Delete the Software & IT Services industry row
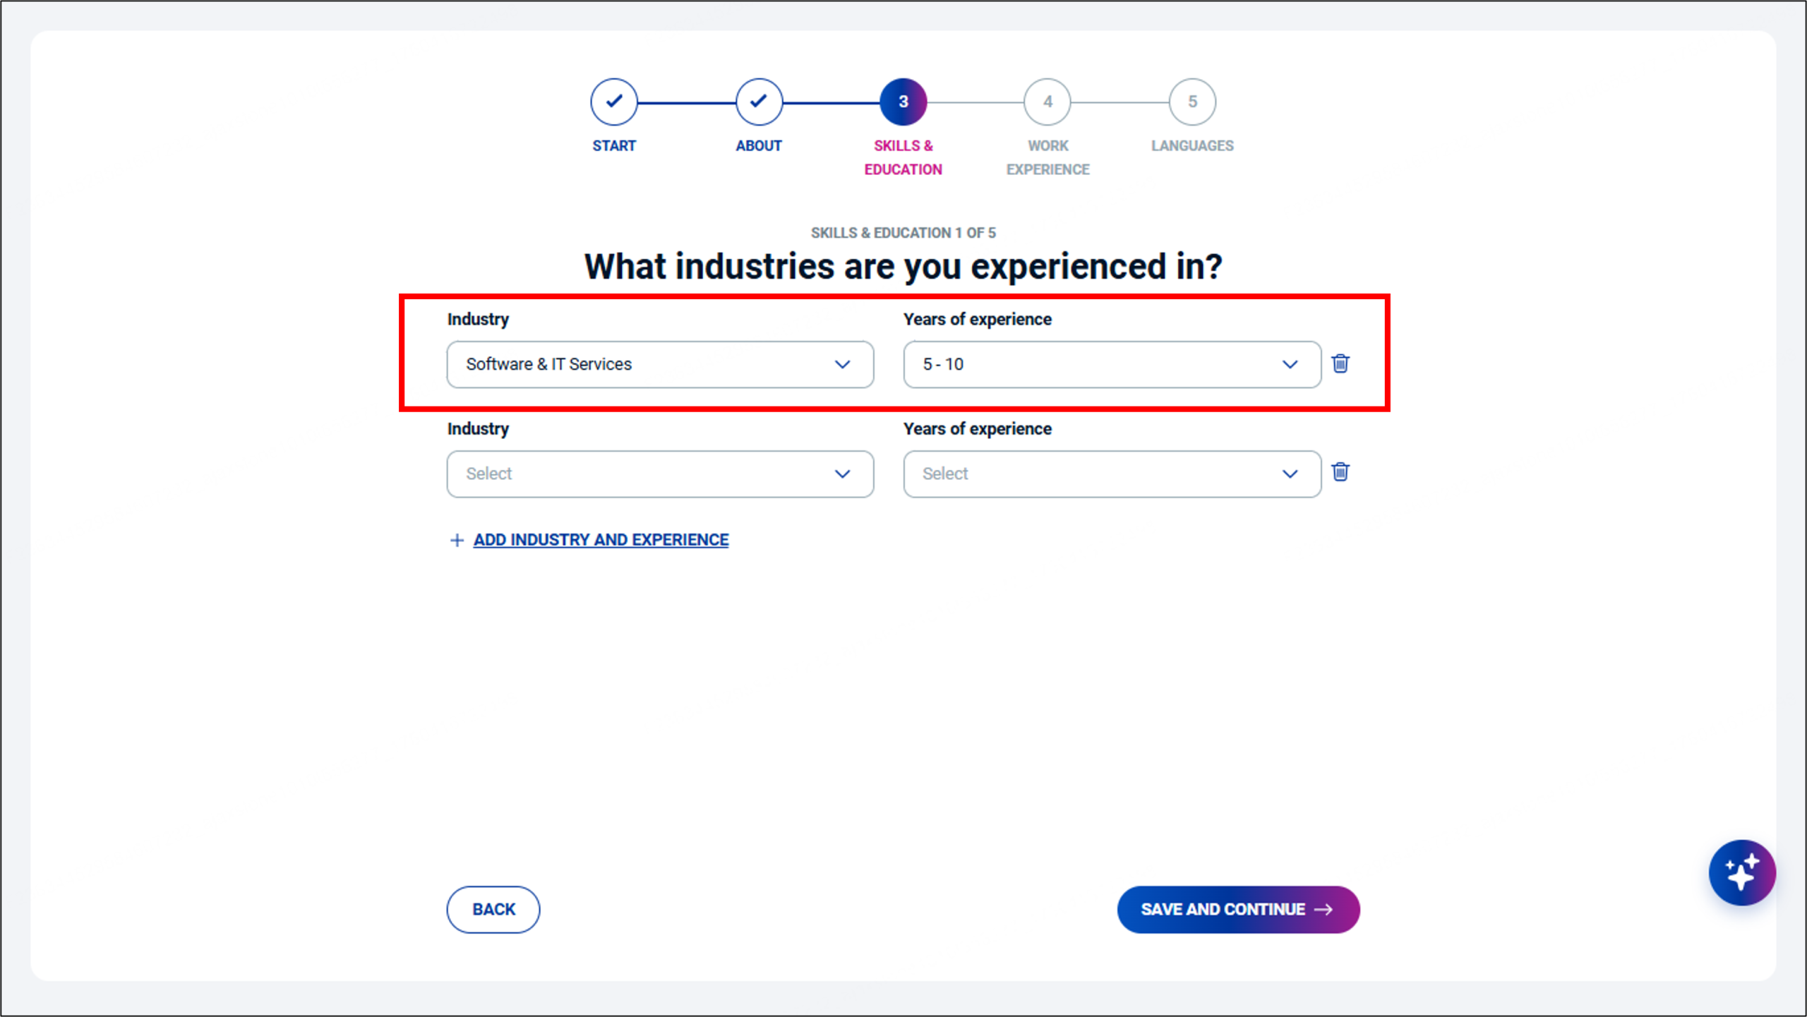The image size is (1807, 1017). click(1340, 363)
